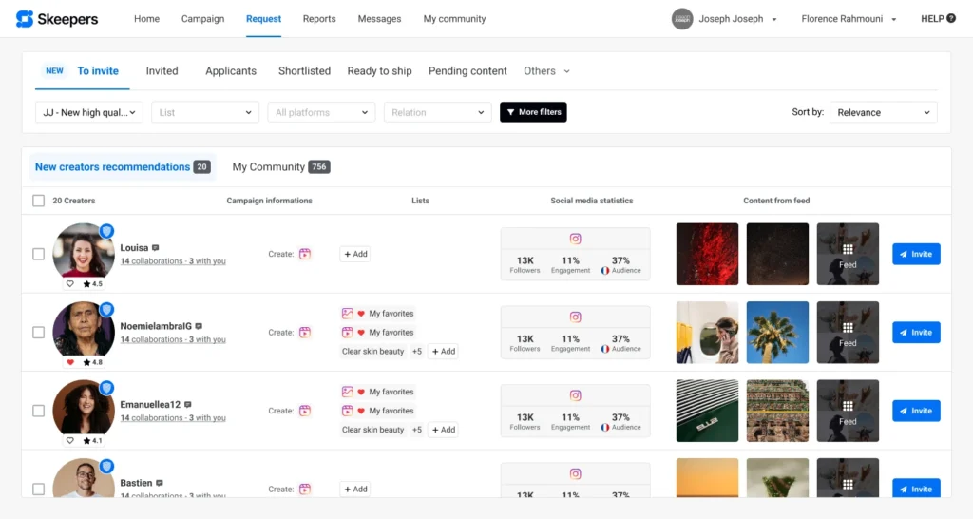Open the List filter dropdown
This screenshot has height=519, width=973.
click(205, 112)
